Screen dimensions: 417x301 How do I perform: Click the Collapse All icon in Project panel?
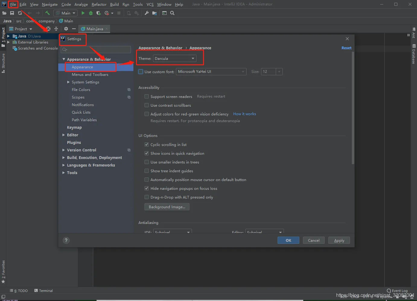[56, 29]
